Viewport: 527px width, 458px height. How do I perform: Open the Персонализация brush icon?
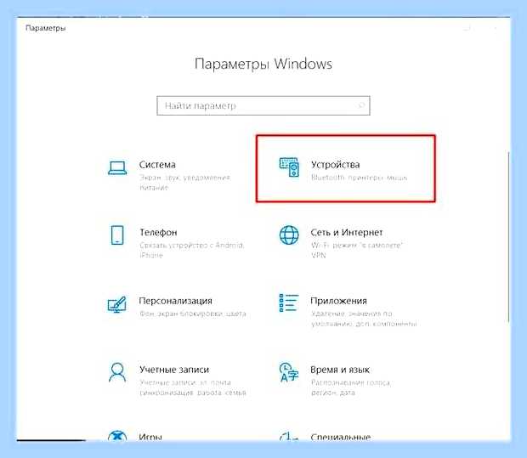tap(117, 304)
